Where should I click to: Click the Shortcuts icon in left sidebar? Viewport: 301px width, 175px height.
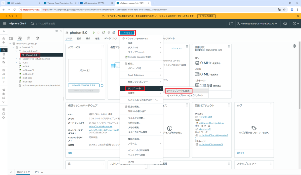4,42
